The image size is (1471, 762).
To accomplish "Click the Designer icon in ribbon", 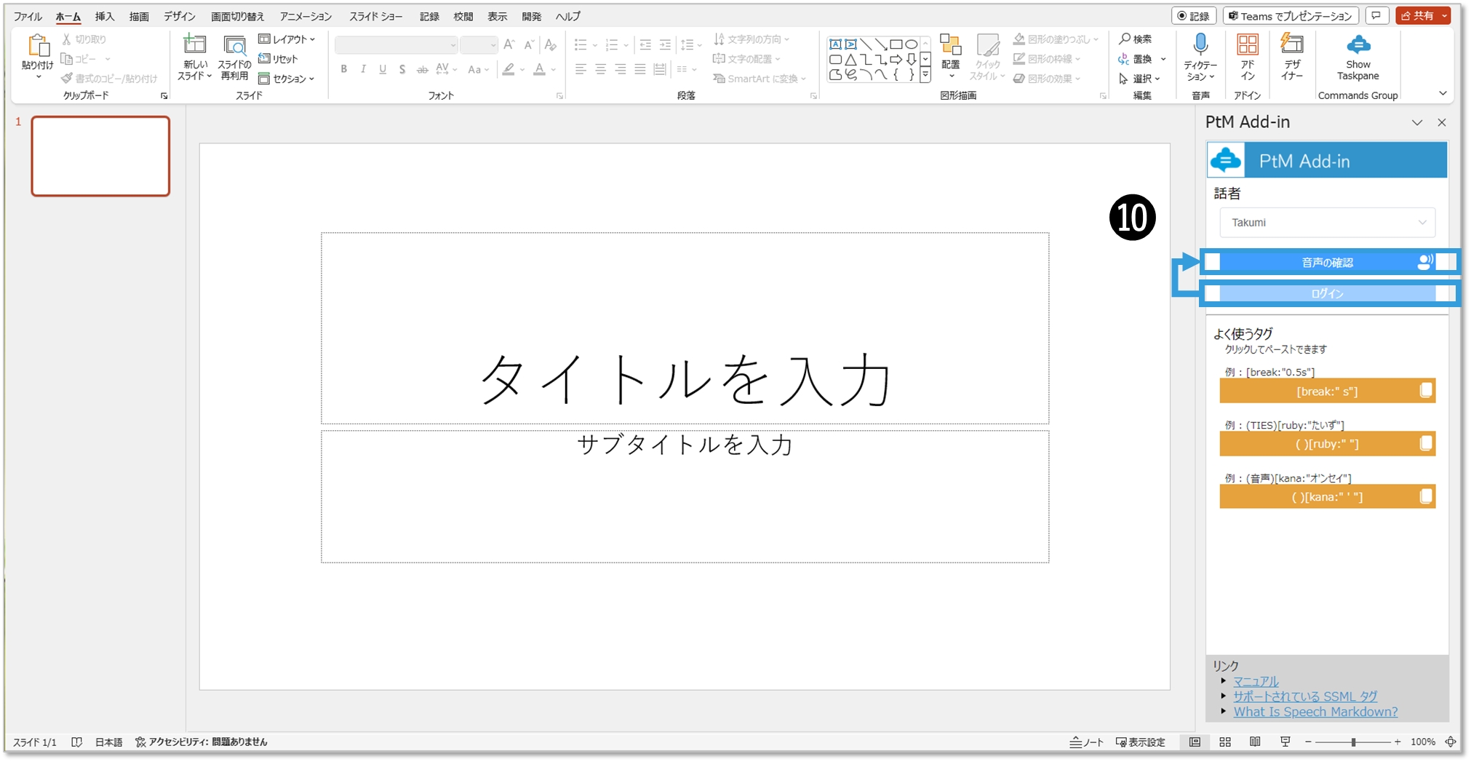I will (1291, 47).
